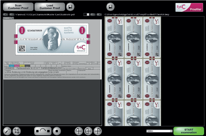Click the center banknote in the scanned sheet
Viewport: 206px width, 136px height.
tap(133, 79)
